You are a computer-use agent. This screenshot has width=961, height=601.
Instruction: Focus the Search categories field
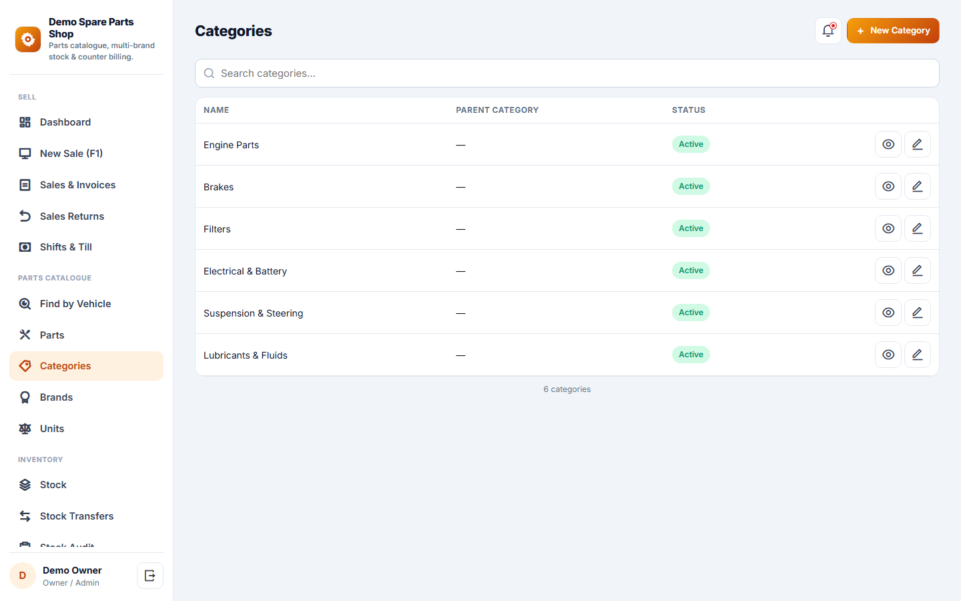567,73
